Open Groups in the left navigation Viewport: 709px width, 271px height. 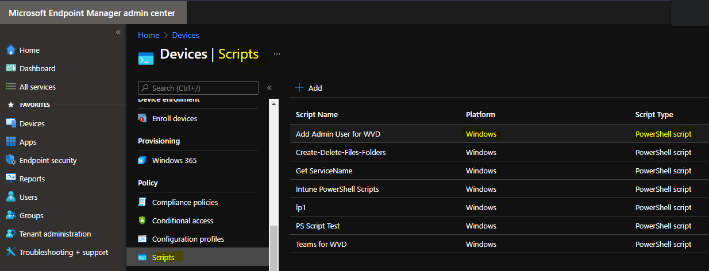tap(32, 215)
